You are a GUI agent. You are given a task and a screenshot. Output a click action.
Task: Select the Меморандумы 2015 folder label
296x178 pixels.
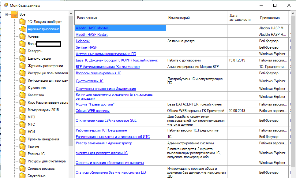(x=43, y=110)
